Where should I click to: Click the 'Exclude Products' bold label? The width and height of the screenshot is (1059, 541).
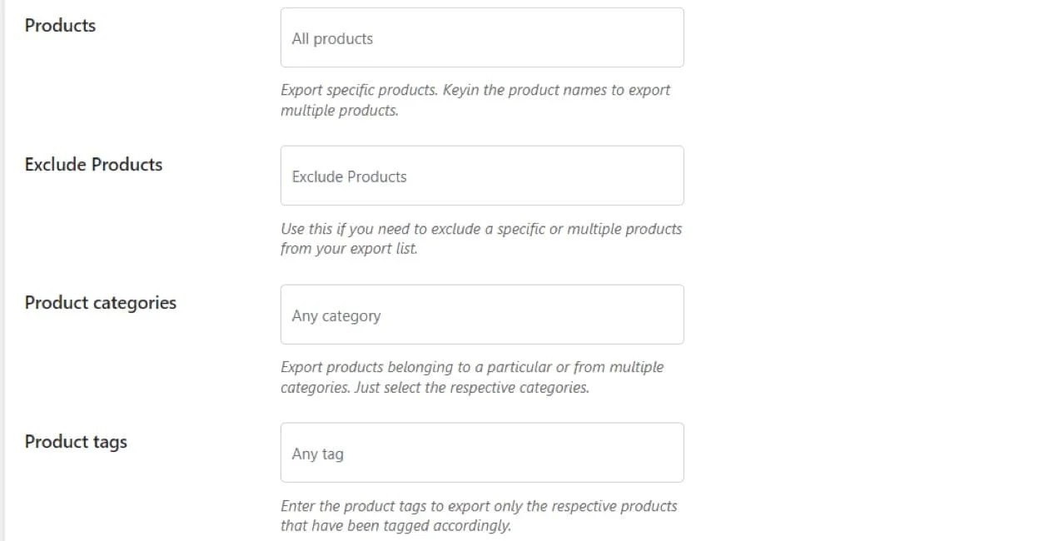93,164
